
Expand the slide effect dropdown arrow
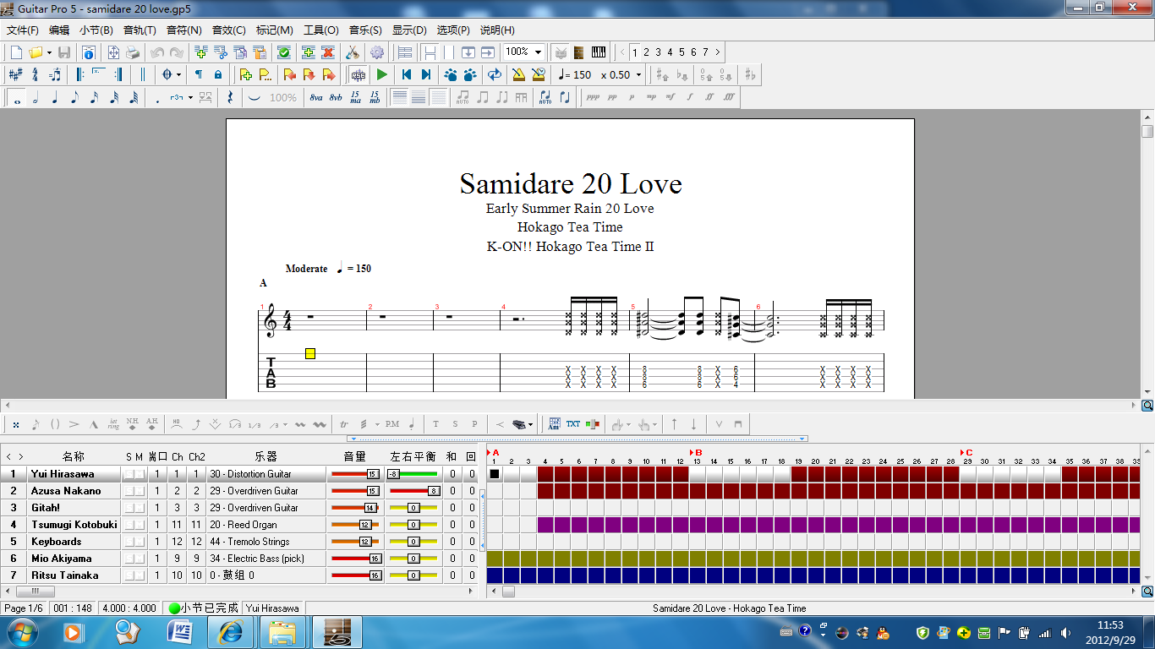[x=287, y=424]
